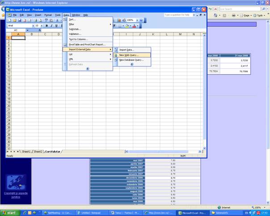
Task: Open the Arial font name dropdown
Action: click(33, 25)
